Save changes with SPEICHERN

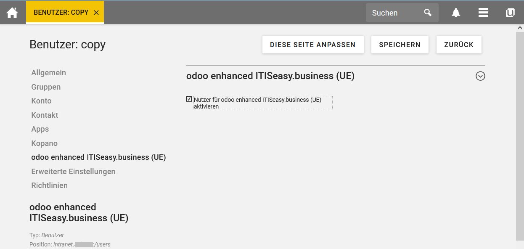pyautogui.click(x=400, y=45)
